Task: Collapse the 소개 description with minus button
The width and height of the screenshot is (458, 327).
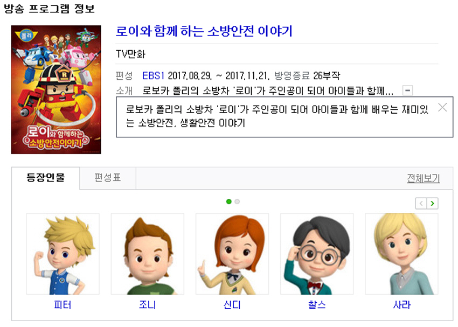Action: click(x=407, y=90)
